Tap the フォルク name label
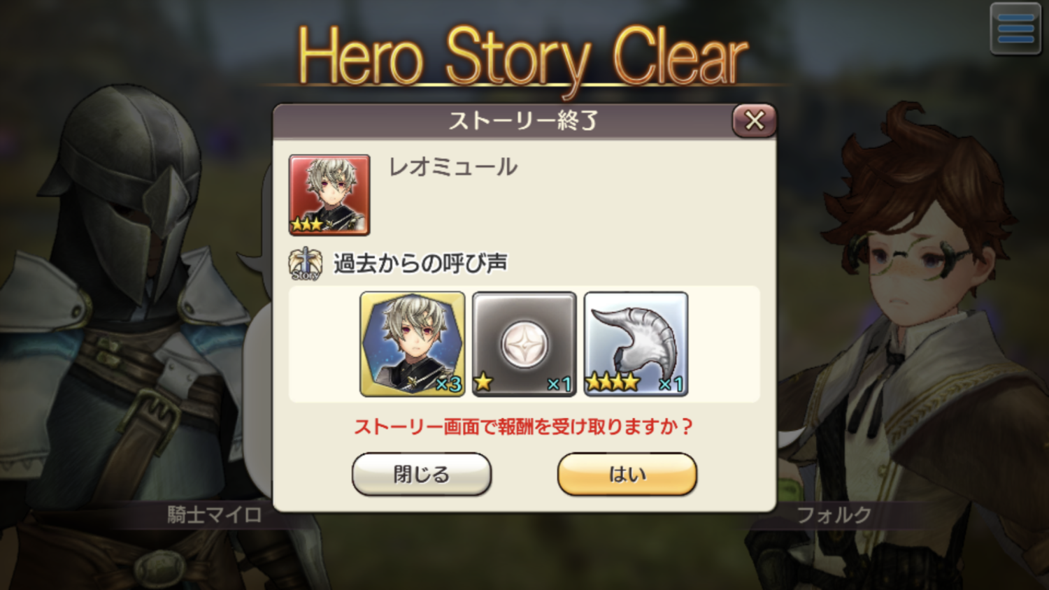Viewport: 1049px width, 590px height. click(x=834, y=515)
